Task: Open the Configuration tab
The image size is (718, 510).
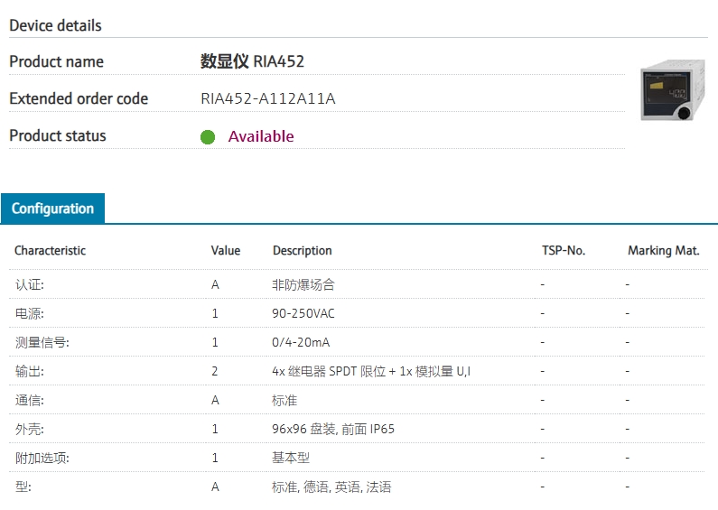Action: pos(52,209)
